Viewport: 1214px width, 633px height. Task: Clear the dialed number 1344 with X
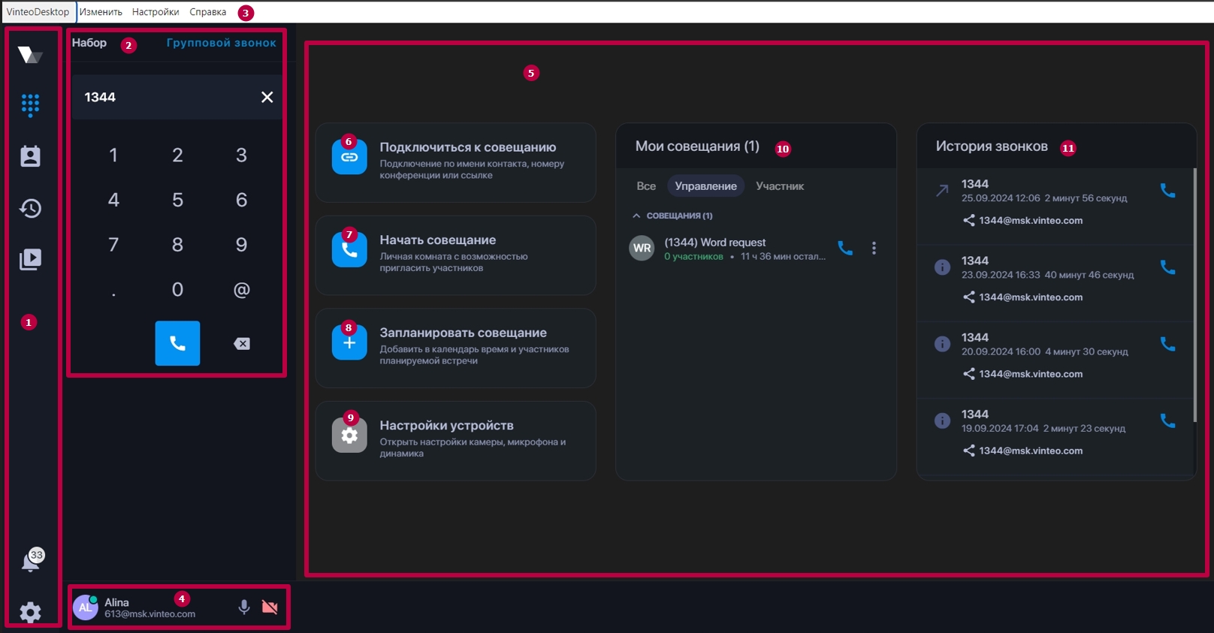coord(267,97)
